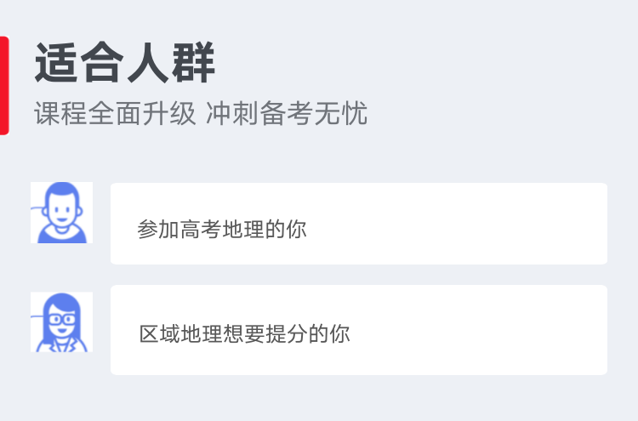Click the word 提分 in the second card

[x=287, y=333]
